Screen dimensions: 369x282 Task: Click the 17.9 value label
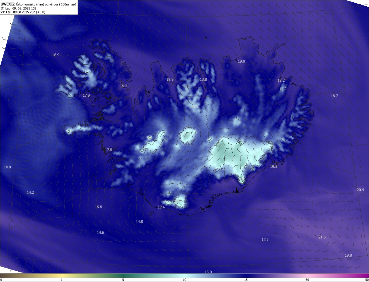click(86, 95)
